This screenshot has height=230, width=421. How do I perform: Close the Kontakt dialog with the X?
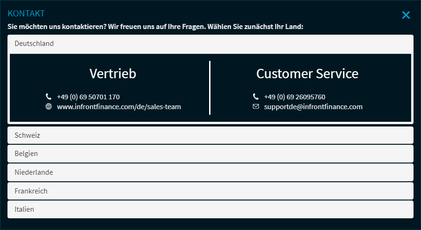(406, 15)
